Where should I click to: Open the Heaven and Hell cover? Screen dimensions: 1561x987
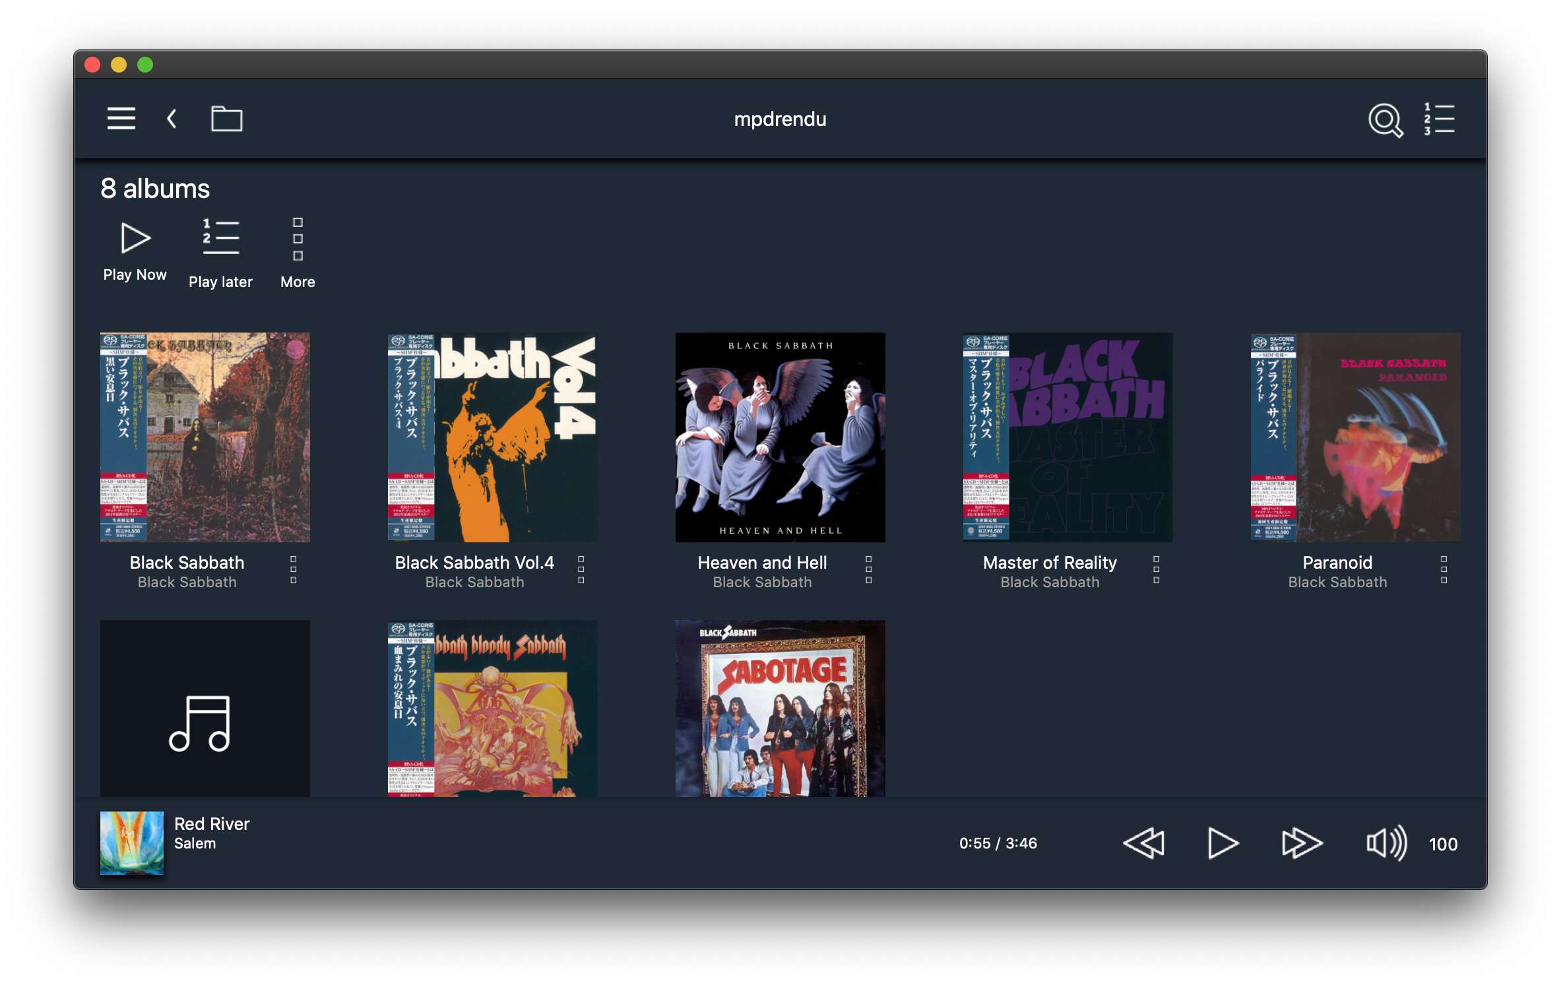pos(780,437)
